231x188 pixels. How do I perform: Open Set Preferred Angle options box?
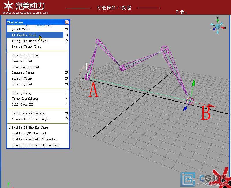coord(66,113)
